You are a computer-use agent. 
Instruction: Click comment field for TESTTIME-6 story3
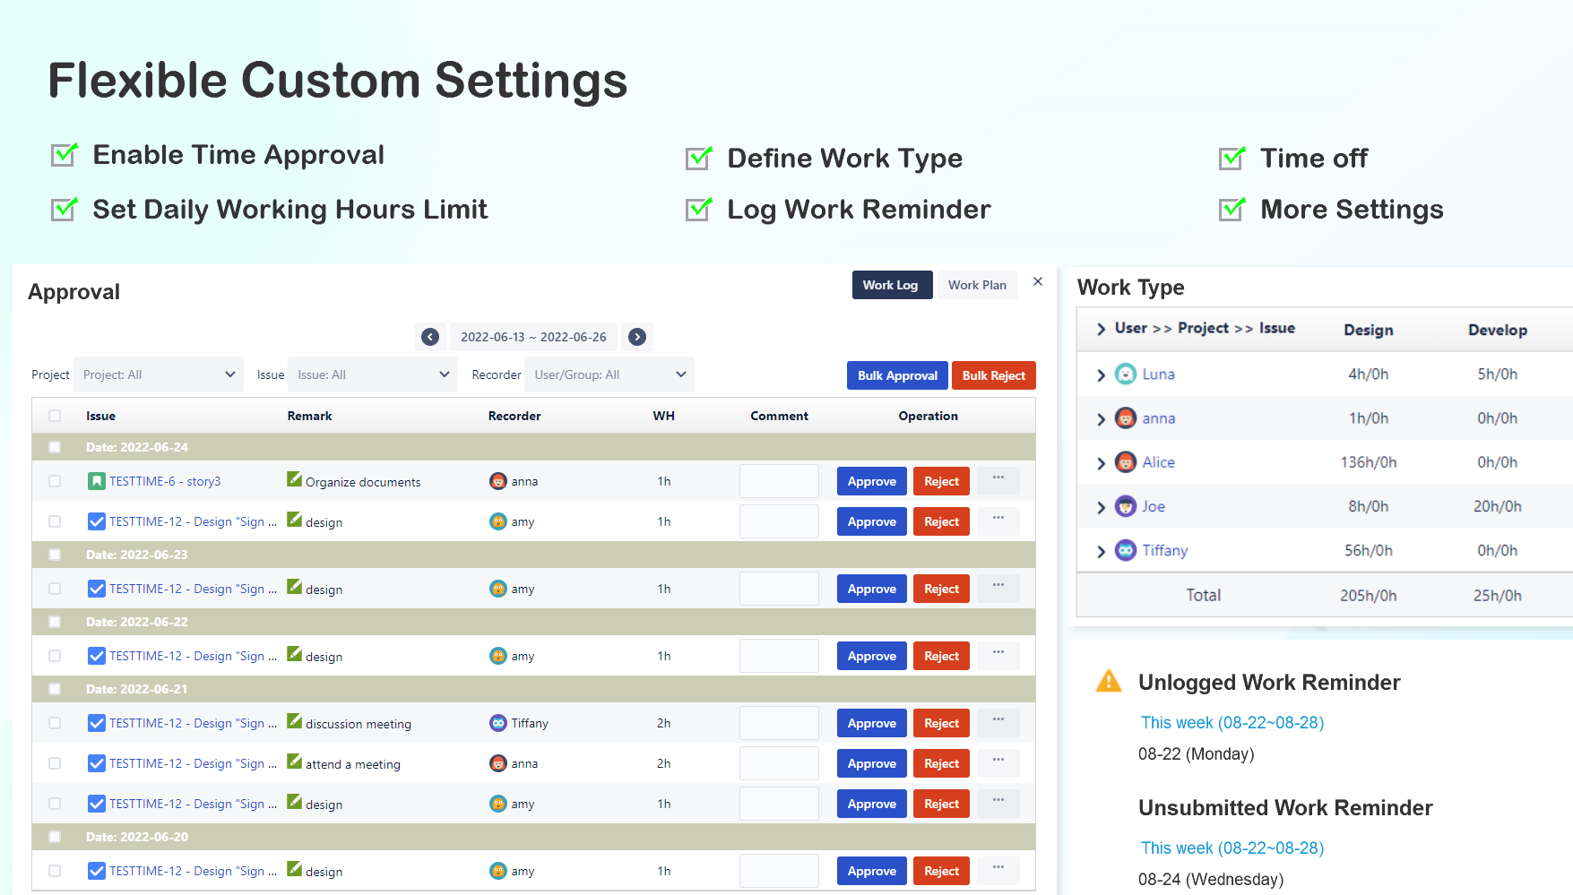779,481
